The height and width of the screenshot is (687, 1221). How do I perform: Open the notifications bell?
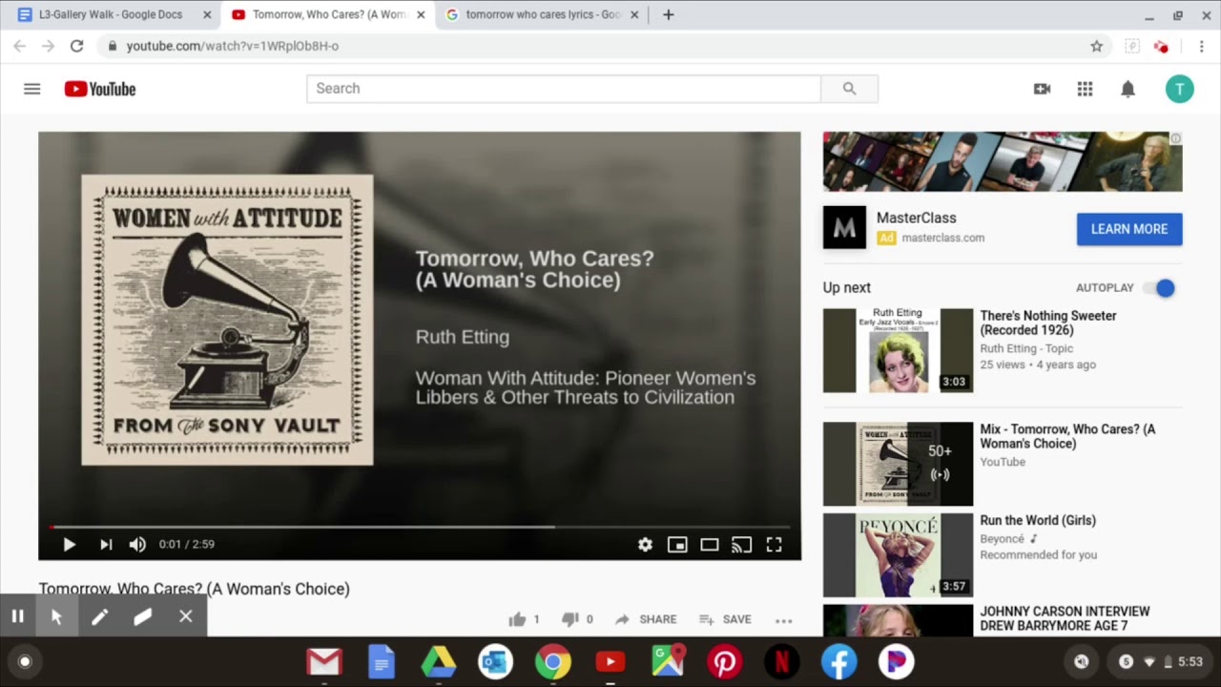click(x=1128, y=89)
